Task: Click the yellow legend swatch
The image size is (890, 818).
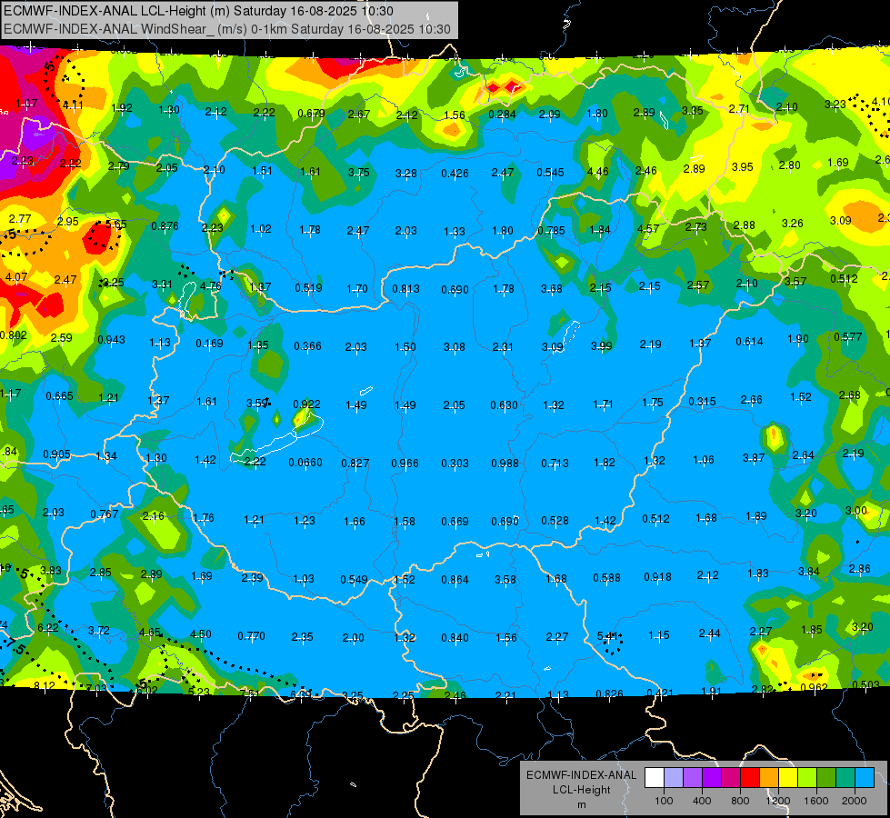Action: pyautogui.click(x=788, y=777)
